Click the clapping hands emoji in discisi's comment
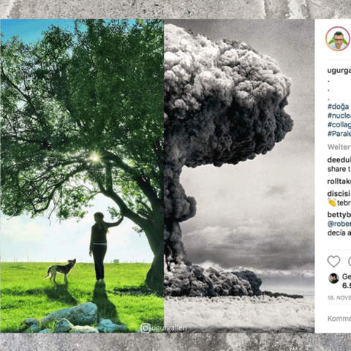The image size is (351, 351). (332, 203)
